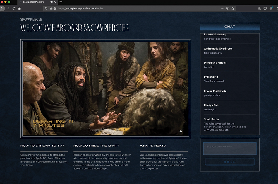Click the 'Loved it!' message
This screenshot has height=184, width=278.
208,67
